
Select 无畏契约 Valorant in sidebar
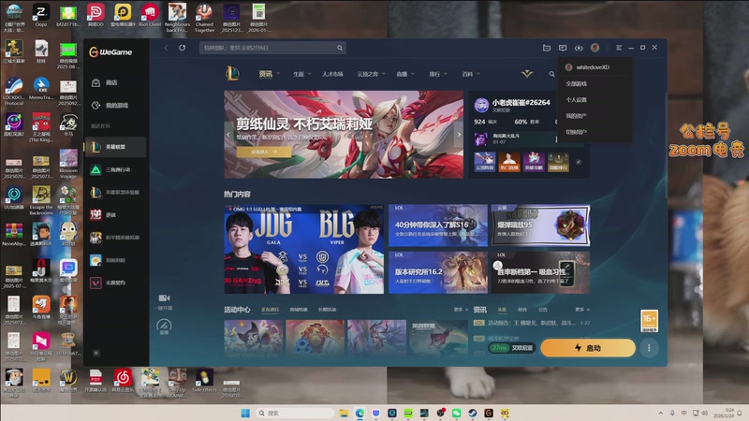[x=115, y=283]
